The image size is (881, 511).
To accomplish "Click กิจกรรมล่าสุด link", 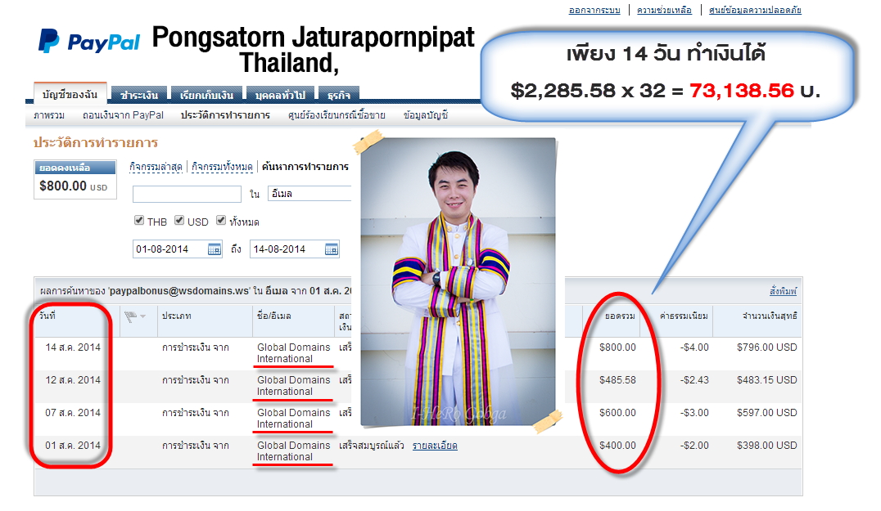I will (156, 167).
